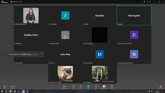Open the Apps panel
Screen dimensions: 165x93
point(96,87)
